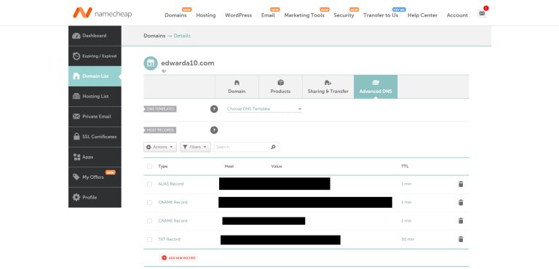The height and width of the screenshot is (269, 559).
Task: Select the Advanced DNS tab
Action: [376, 87]
